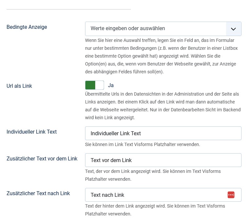
Task: Click the red password manager icon
Action: [x=231, y=195]
